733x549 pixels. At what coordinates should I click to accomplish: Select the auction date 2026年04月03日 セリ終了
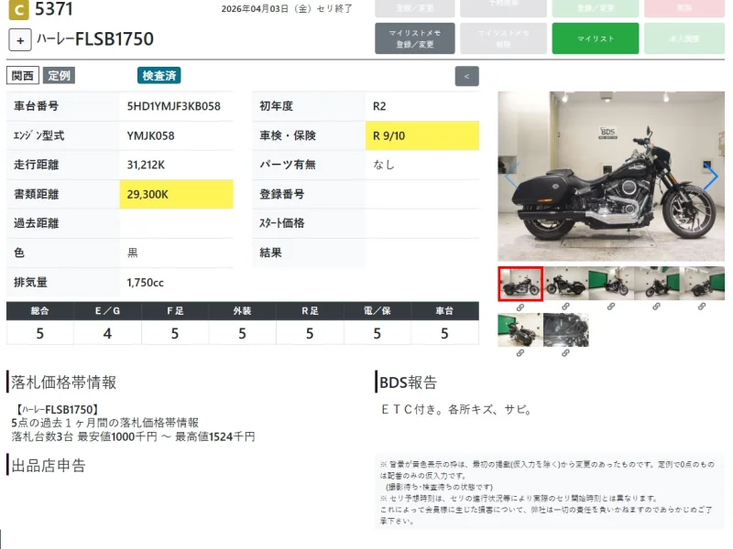click(x=287, y=9)
